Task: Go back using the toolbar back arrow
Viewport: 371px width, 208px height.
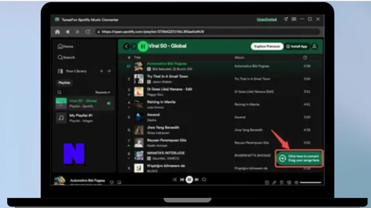Action: point(68,32)
